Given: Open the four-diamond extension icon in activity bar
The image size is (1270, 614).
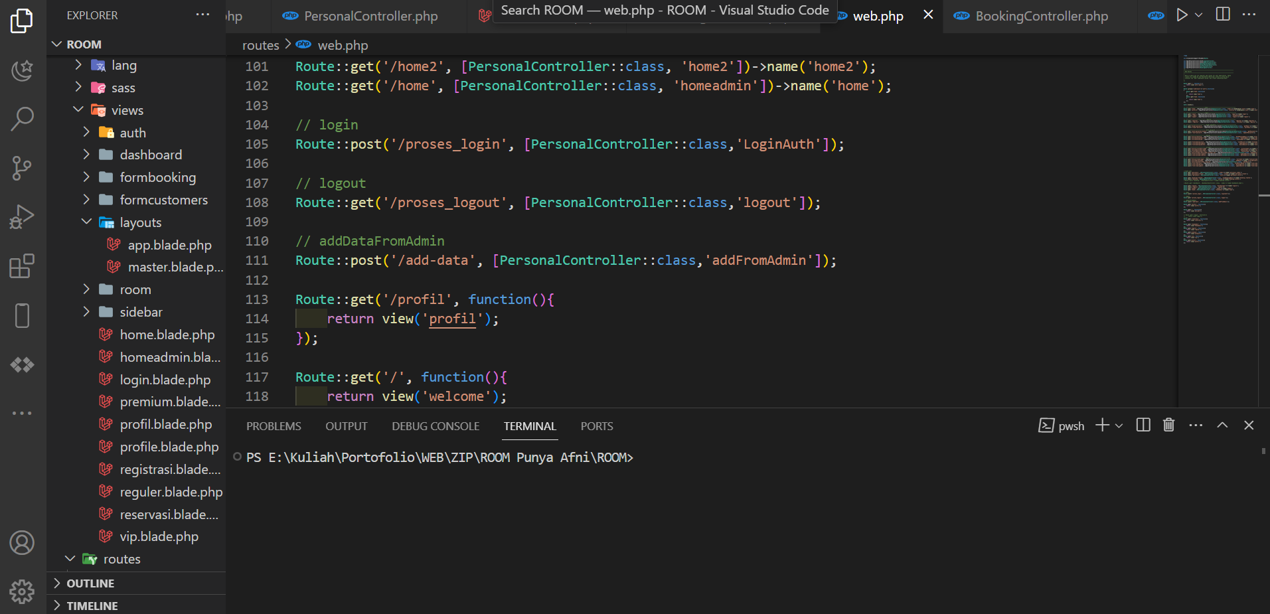Looking at the screenshot, I should tap(22, 364).
